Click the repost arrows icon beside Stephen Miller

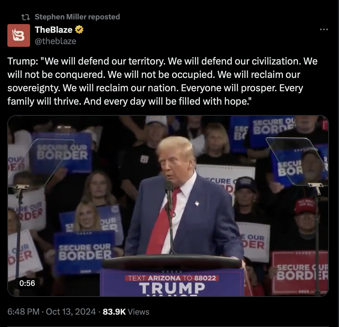point(25,17)
